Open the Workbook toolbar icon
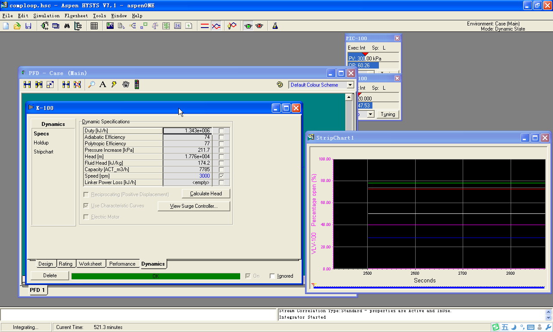The height and width of the screenshot is (332, 553). click(x=56, y=26)
